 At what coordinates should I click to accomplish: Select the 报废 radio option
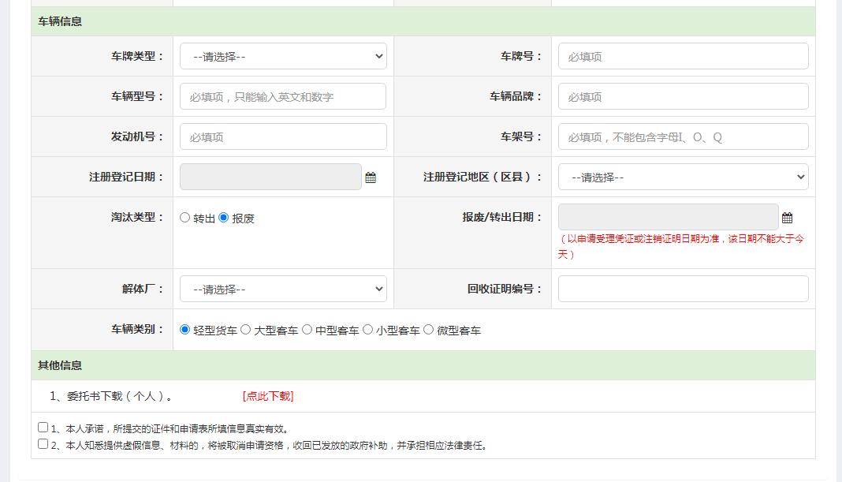(223, 217)
